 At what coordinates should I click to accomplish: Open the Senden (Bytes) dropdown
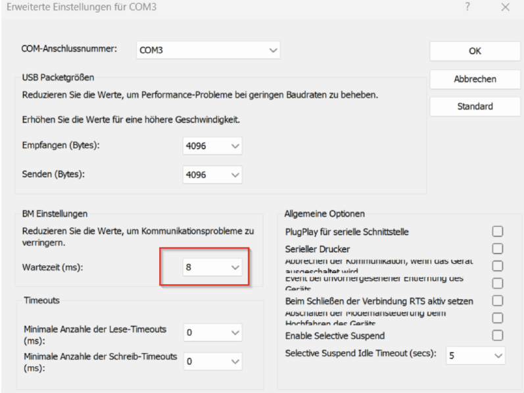coord(212,175)
